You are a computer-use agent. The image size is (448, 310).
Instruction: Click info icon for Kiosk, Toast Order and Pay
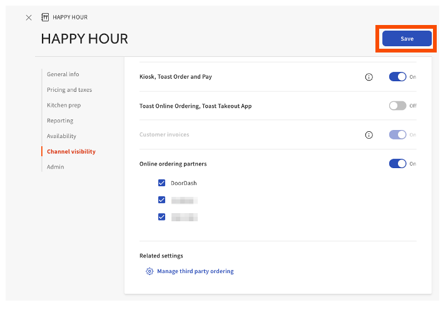(369, 77)
